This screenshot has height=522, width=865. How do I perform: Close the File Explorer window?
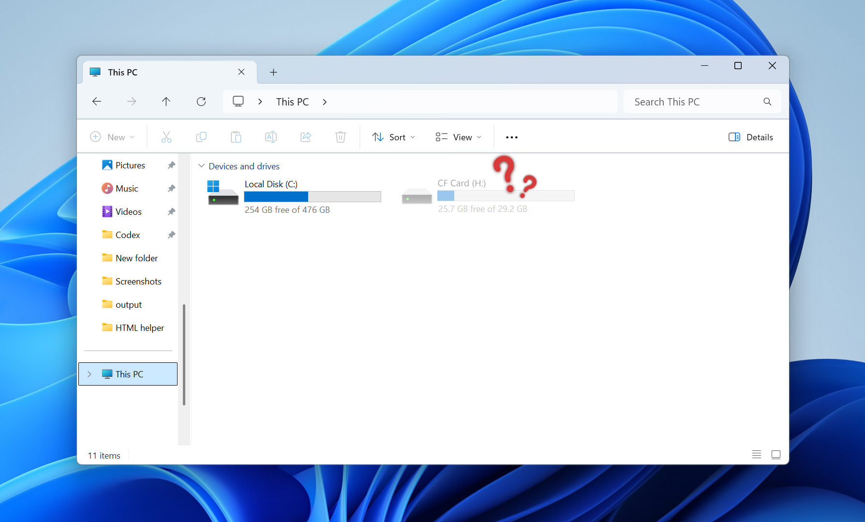[772, 65]
